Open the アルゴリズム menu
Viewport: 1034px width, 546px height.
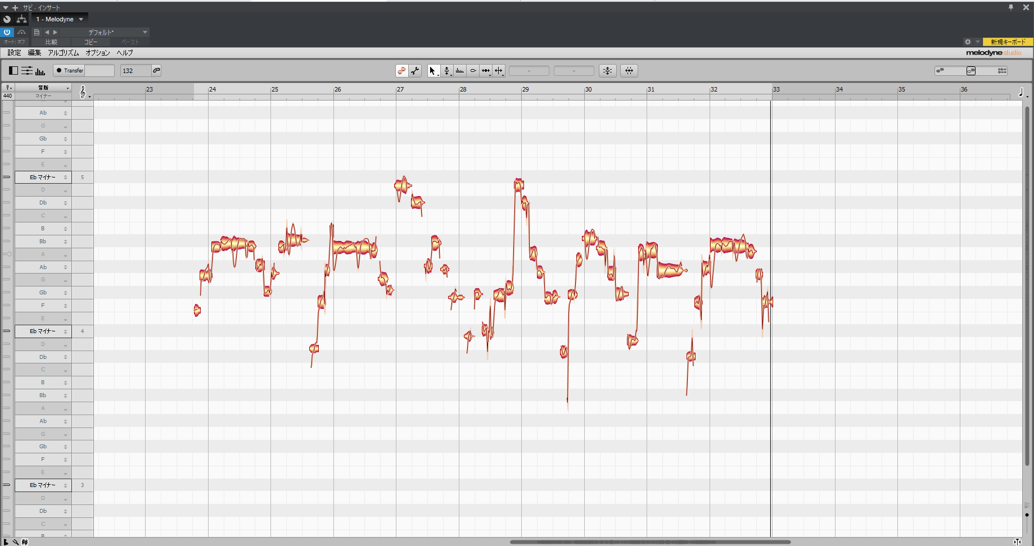(x=64, y=52)
